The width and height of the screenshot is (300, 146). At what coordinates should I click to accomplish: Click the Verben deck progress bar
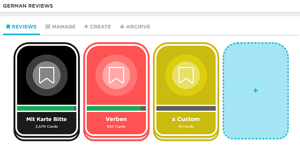[116, 108]
